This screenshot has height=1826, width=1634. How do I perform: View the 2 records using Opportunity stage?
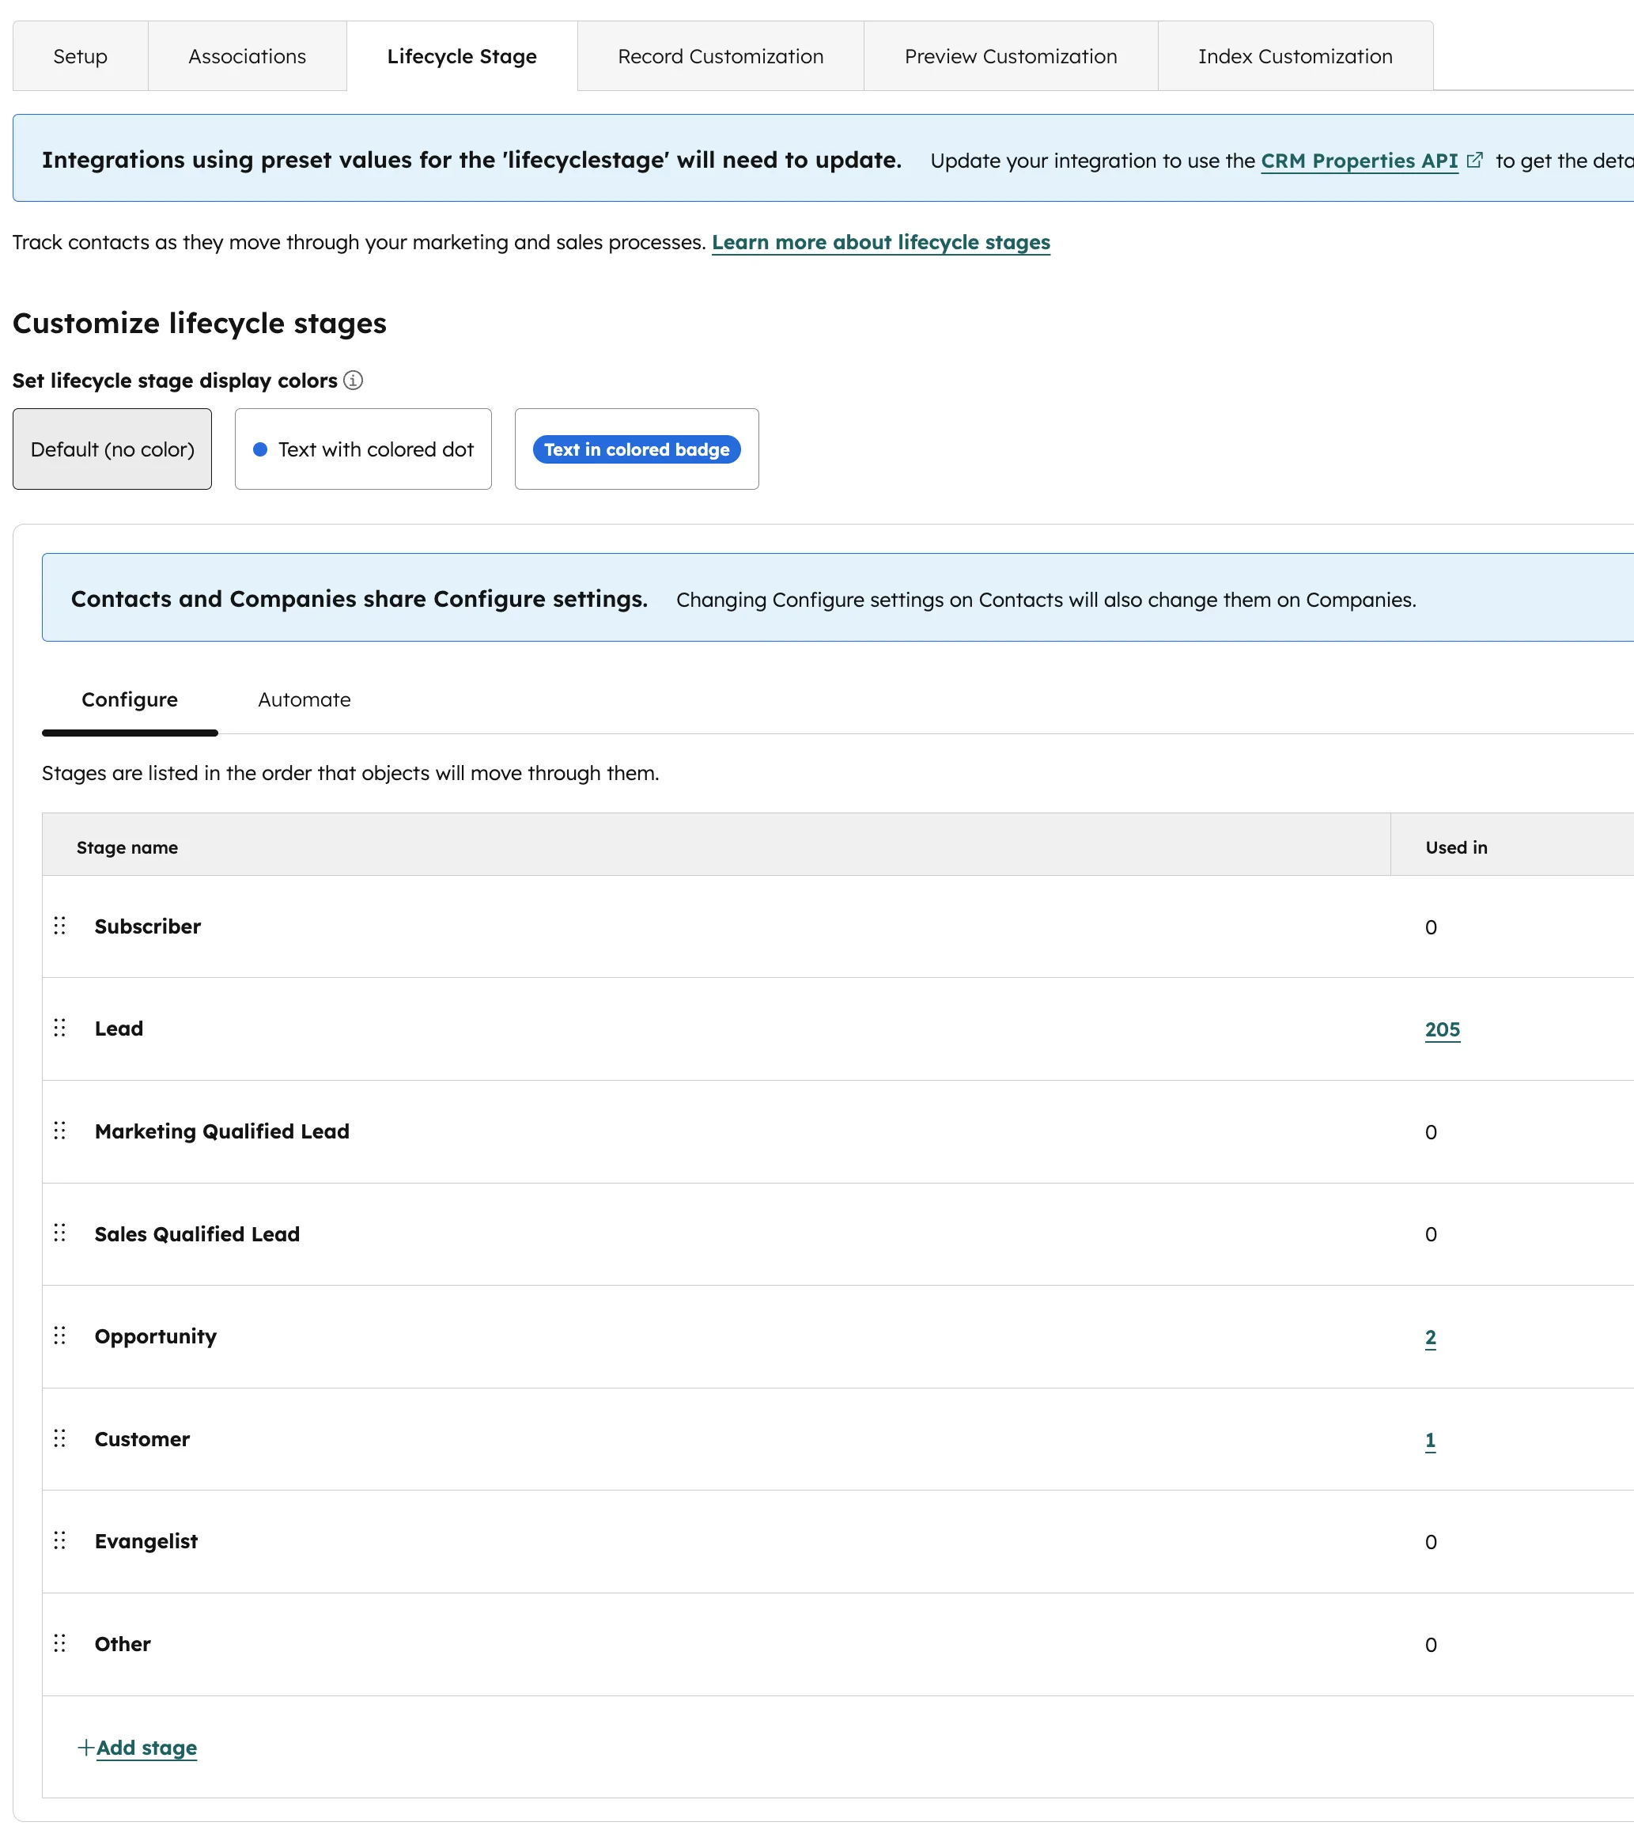[1429, 1337]
